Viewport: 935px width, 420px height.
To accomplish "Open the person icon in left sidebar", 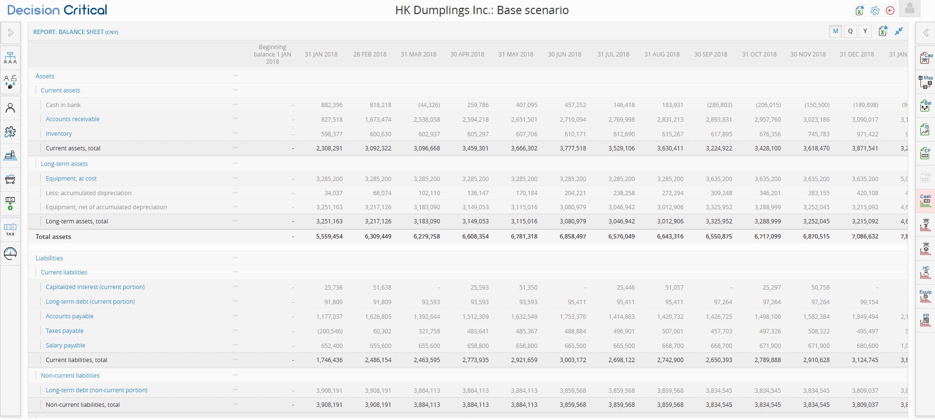I will point(10,108).
